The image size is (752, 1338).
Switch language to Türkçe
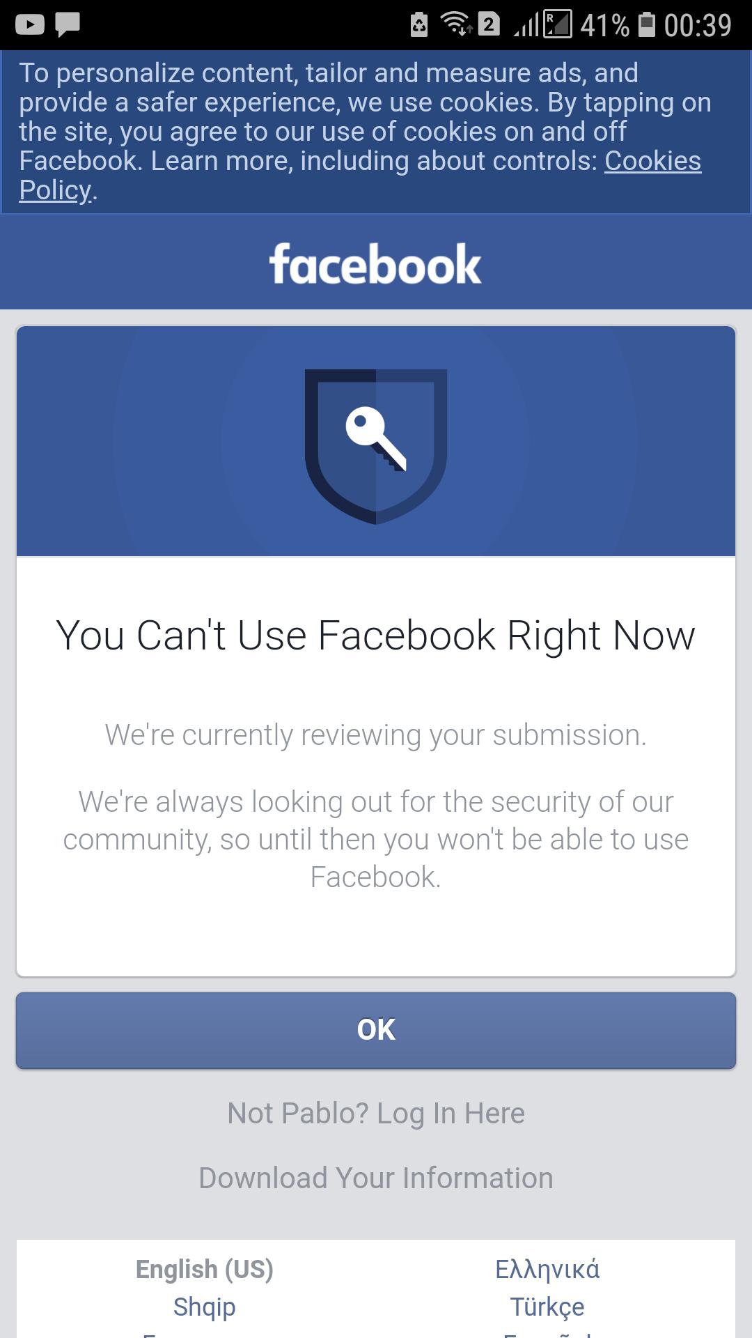(547, 1307)
